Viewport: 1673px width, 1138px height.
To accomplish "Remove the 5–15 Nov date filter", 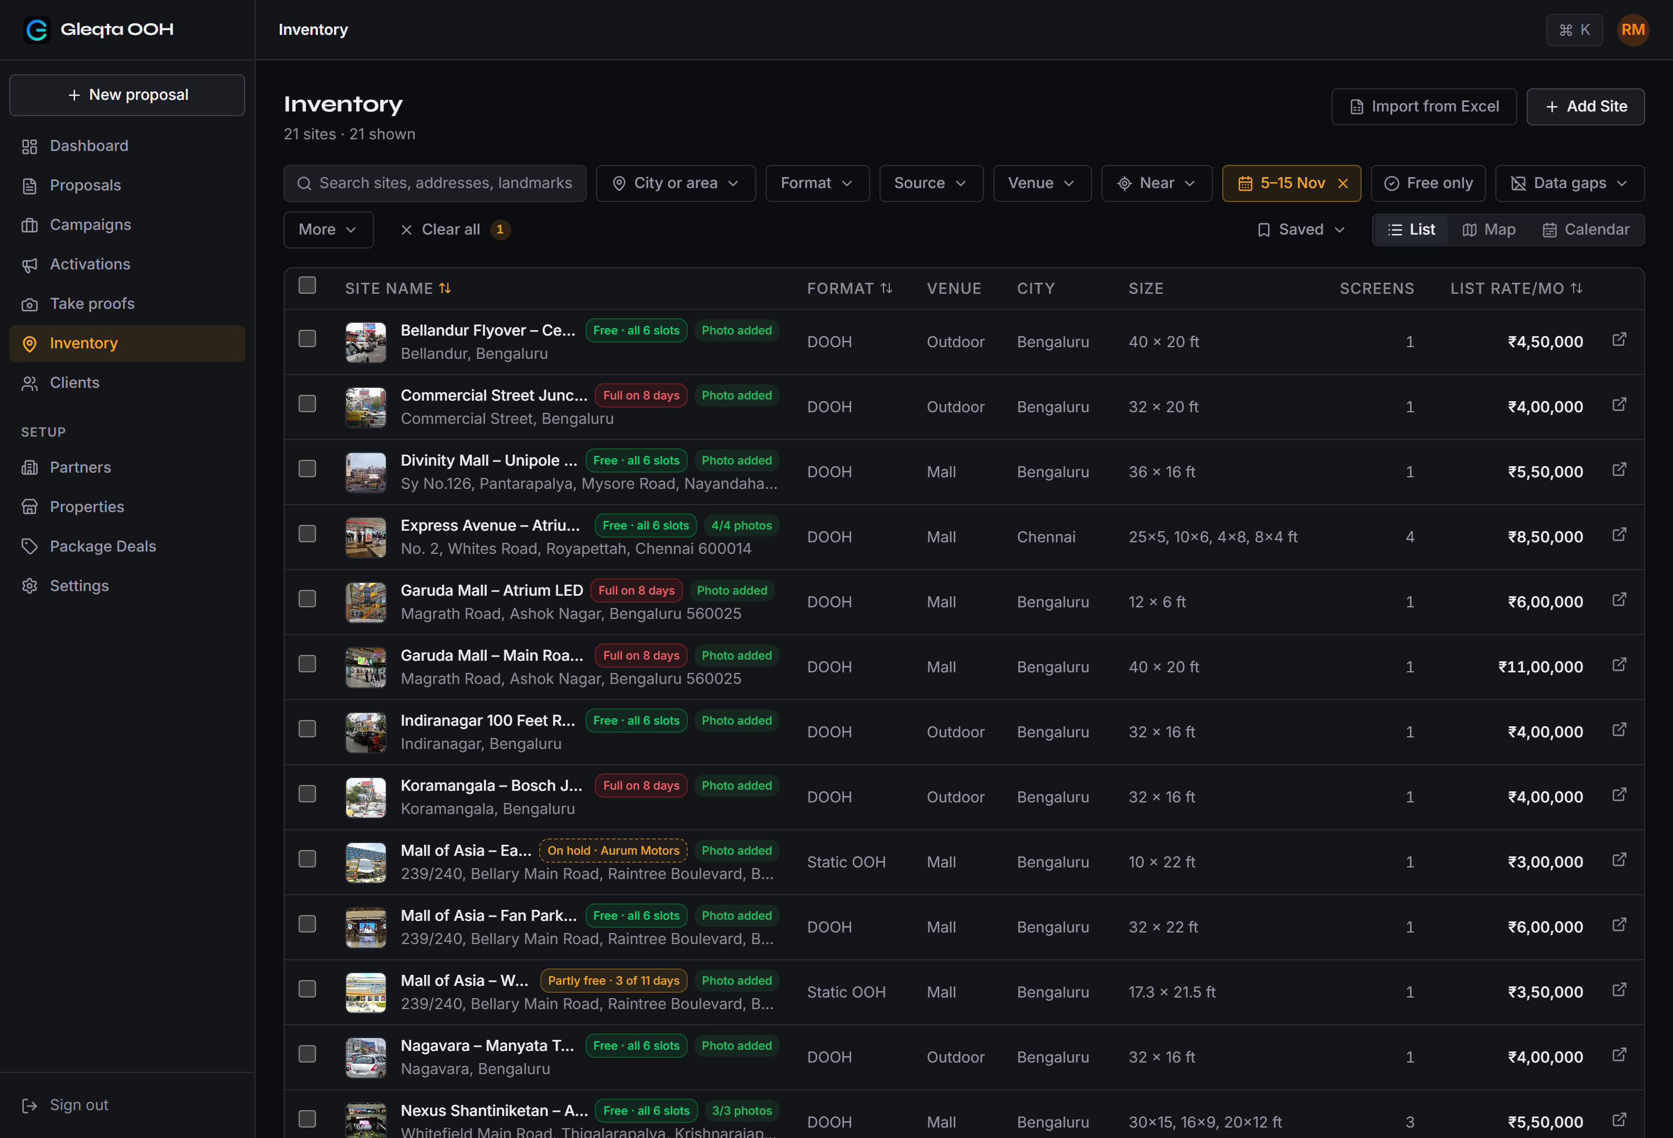I will pos(1342,183).
